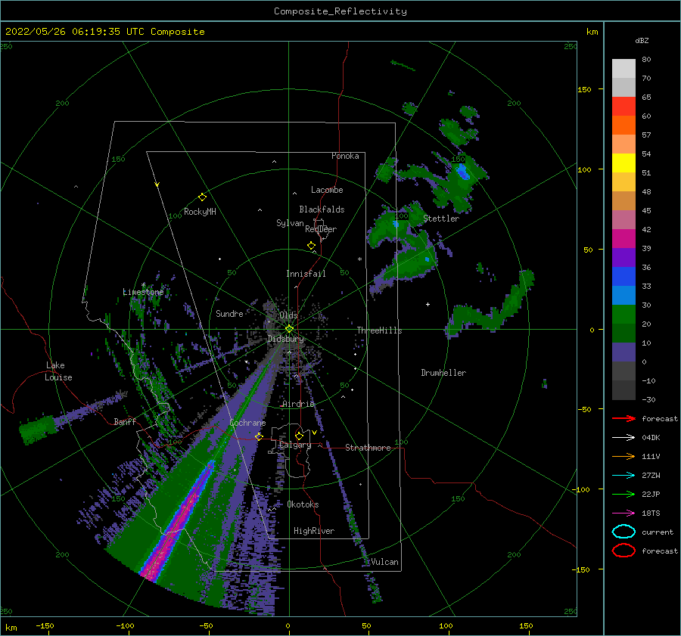Click the yellow diamond marker at radar center
Image resolution: width=681 pixels, height=636 pixels.
pyautogui.click(x=289, y=329)
